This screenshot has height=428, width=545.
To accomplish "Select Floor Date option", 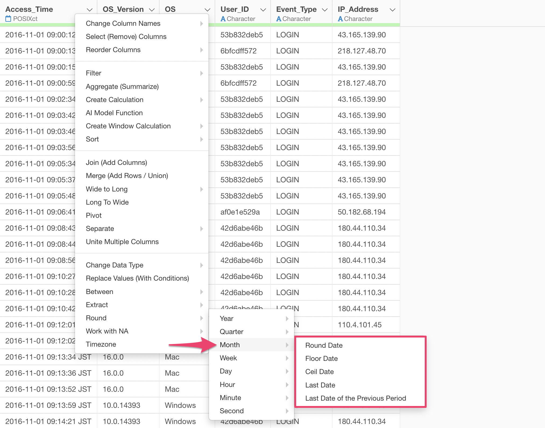I will [x=321, y=358].
